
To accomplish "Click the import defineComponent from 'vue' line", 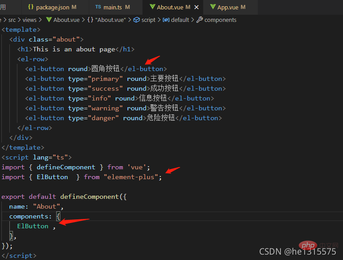I will coord(76,168).
